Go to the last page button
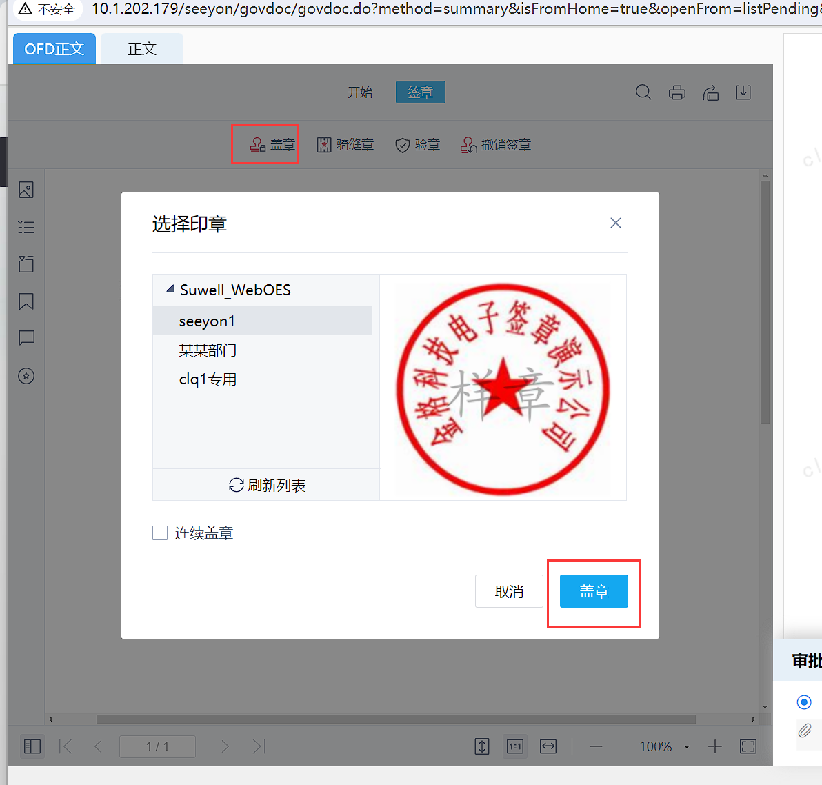This screenshot has height=785, width=822. click(x=259, y=746)
